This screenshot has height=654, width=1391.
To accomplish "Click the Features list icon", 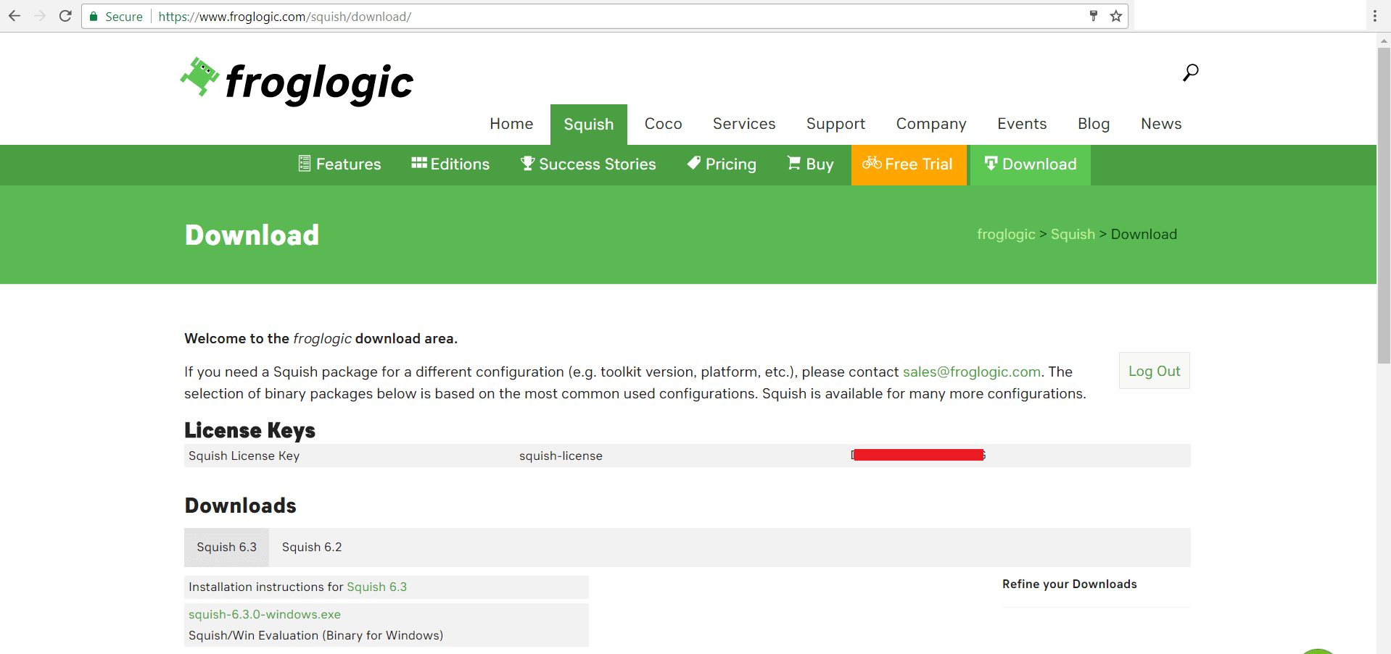I will [305, 164].
